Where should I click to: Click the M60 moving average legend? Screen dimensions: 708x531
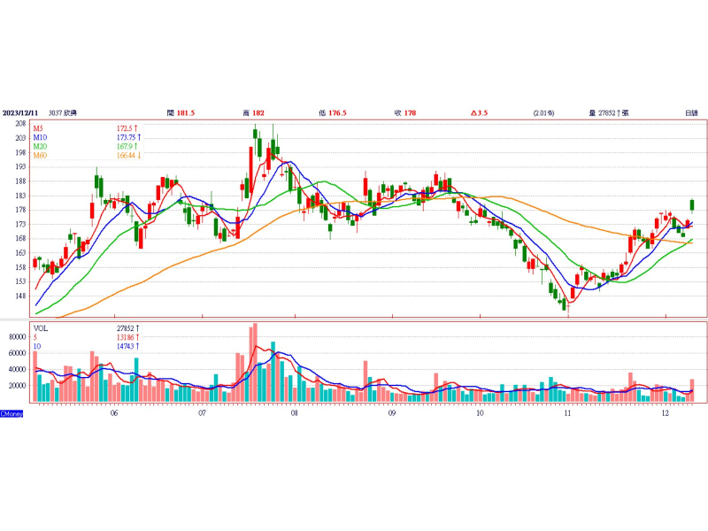coord(40,156)
